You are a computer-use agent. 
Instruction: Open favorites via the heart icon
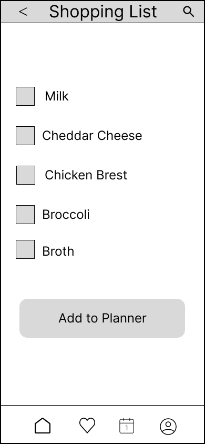tap(87, 426)
